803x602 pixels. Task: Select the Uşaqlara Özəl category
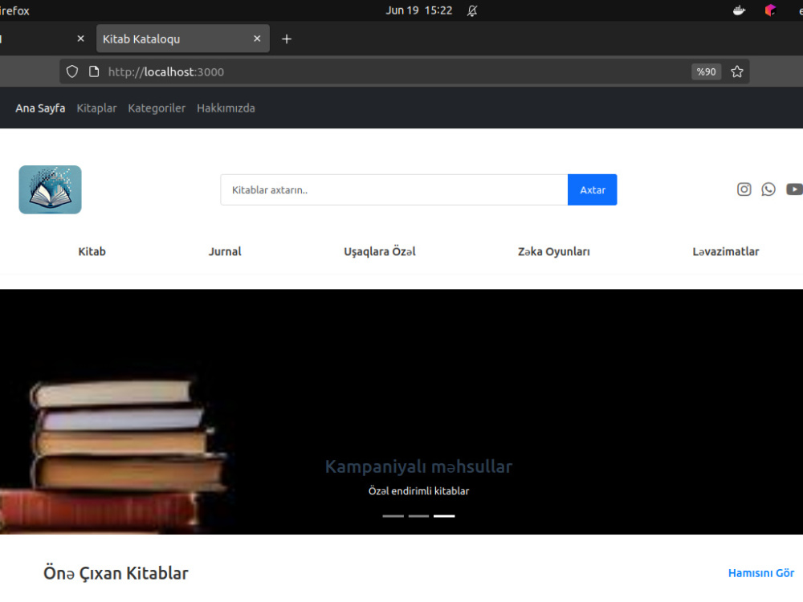(x=380, y=251)
